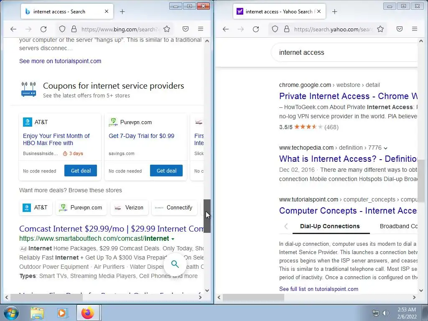Viewport: 428px width, 321px height.
Task: Expand techopedia result dropdown arrow
Action: 385,148
